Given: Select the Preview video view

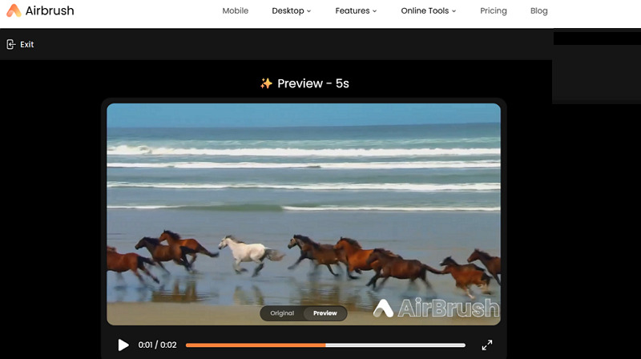Looking at the screenshot, I should tap(325, 313).
